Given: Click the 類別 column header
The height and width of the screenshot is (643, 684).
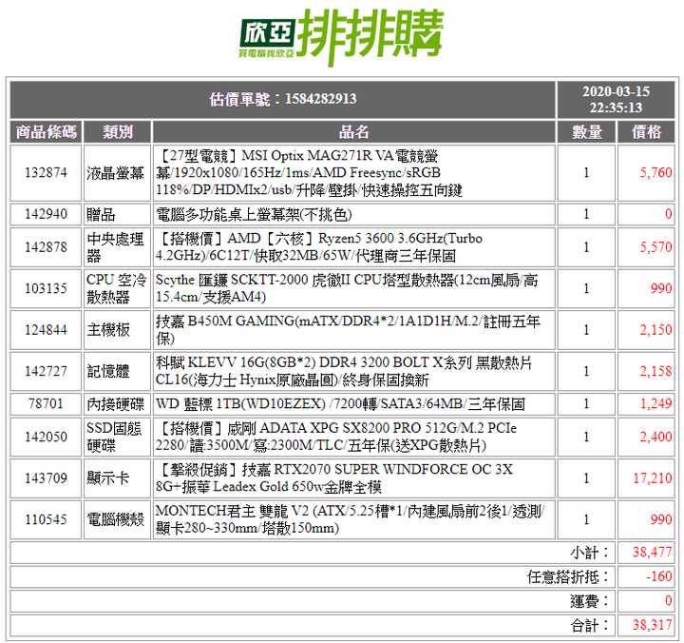Looking at the screenshot, I should 118,132.
